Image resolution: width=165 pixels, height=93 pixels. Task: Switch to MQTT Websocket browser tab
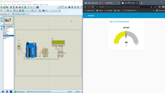(x=93, y=3)
